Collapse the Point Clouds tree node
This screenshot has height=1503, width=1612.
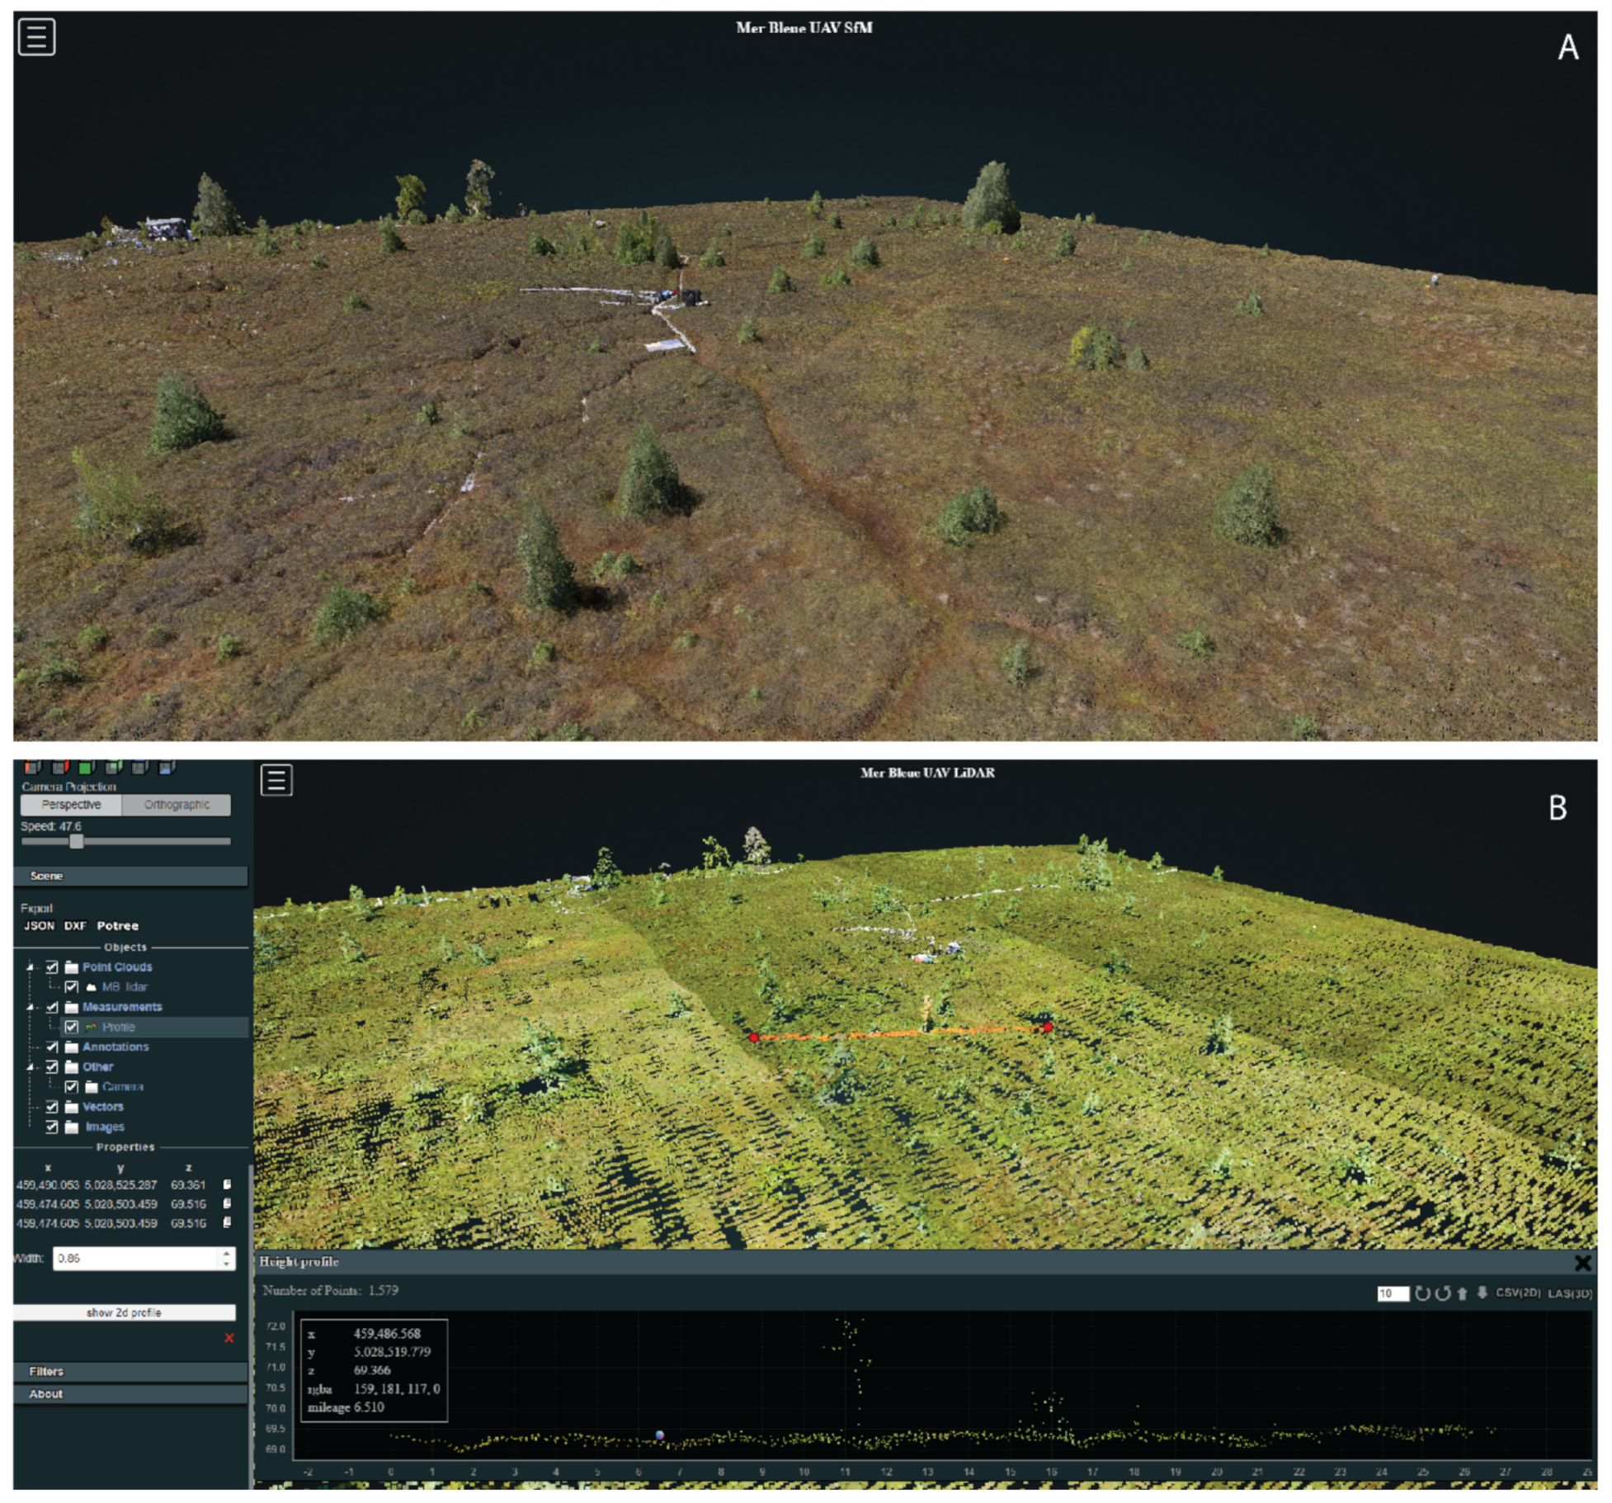coord(31,967)
